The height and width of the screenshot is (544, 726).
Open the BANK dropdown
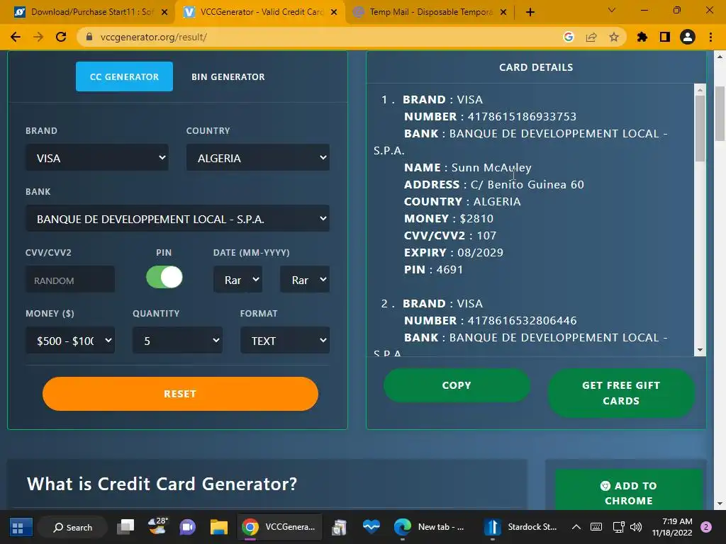click(x=177, y=218)
